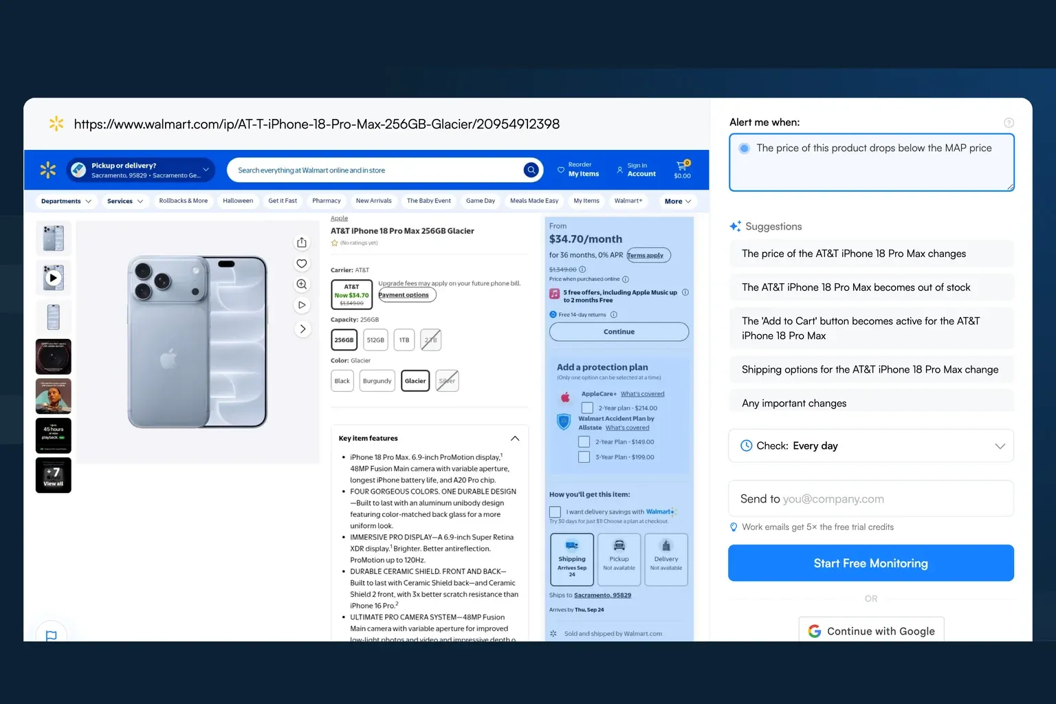Open Walmart+ nav item
The width and height of the screenshot is (1056, 704).
(x=628, y=201)
